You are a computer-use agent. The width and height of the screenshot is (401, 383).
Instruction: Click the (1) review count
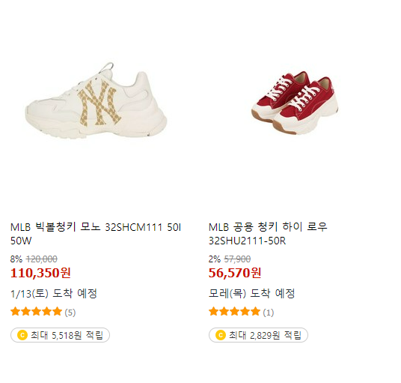point(269,313)
